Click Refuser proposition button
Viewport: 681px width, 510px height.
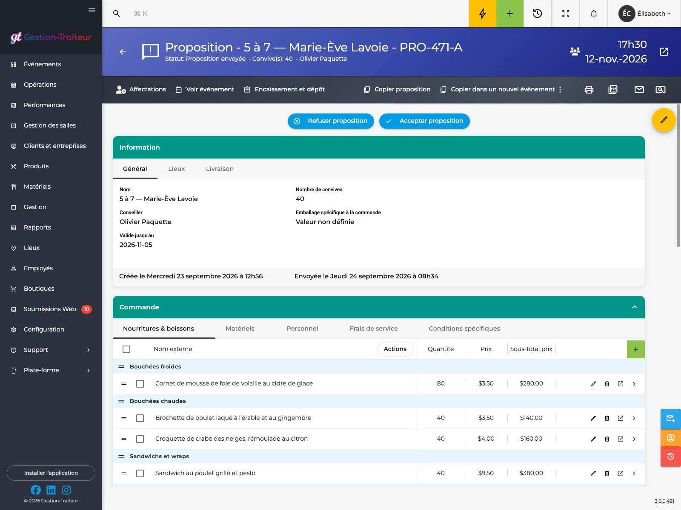click(331, 121)
